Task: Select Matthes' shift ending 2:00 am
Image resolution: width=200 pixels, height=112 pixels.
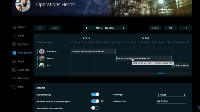Action: click(93, 51)
